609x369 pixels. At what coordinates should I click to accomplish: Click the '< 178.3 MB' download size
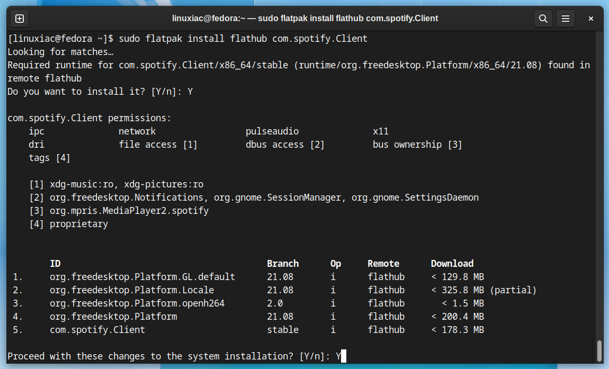click(x=458, y=330)
